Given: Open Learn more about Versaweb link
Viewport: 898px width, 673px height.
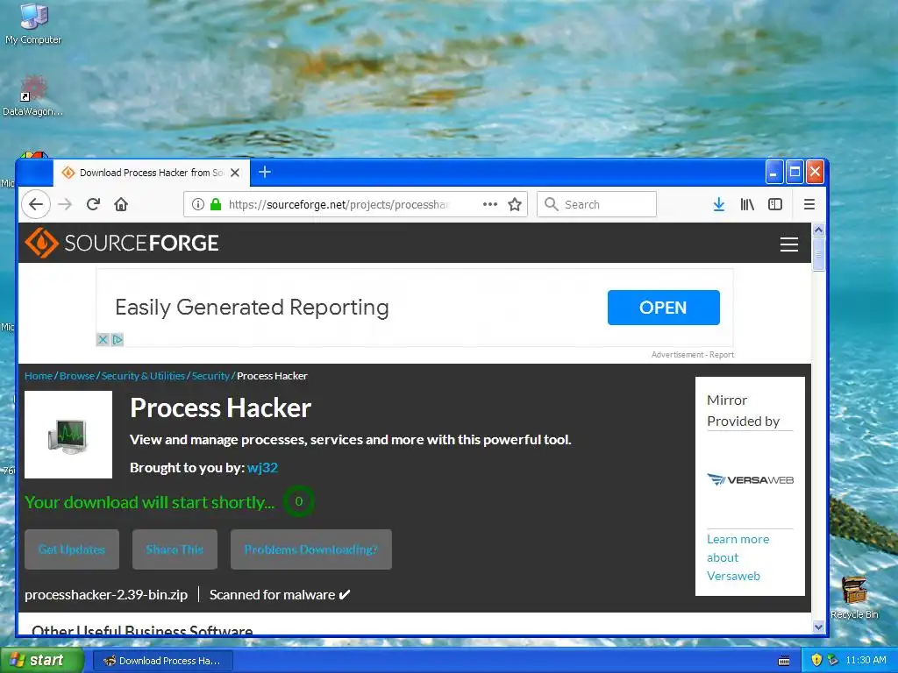Looking at the screenshot, I should (738, 557).
